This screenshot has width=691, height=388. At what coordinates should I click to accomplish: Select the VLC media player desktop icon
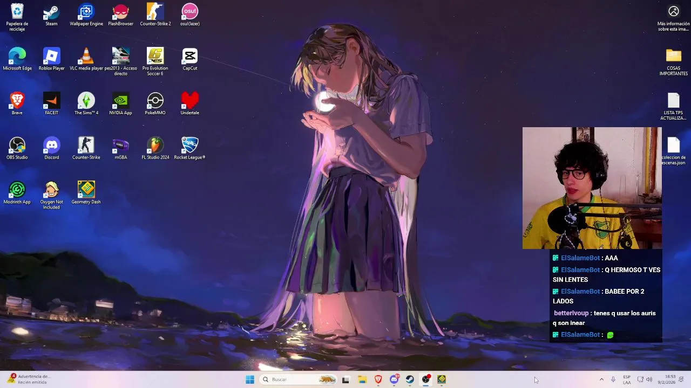tap(86, 59)
